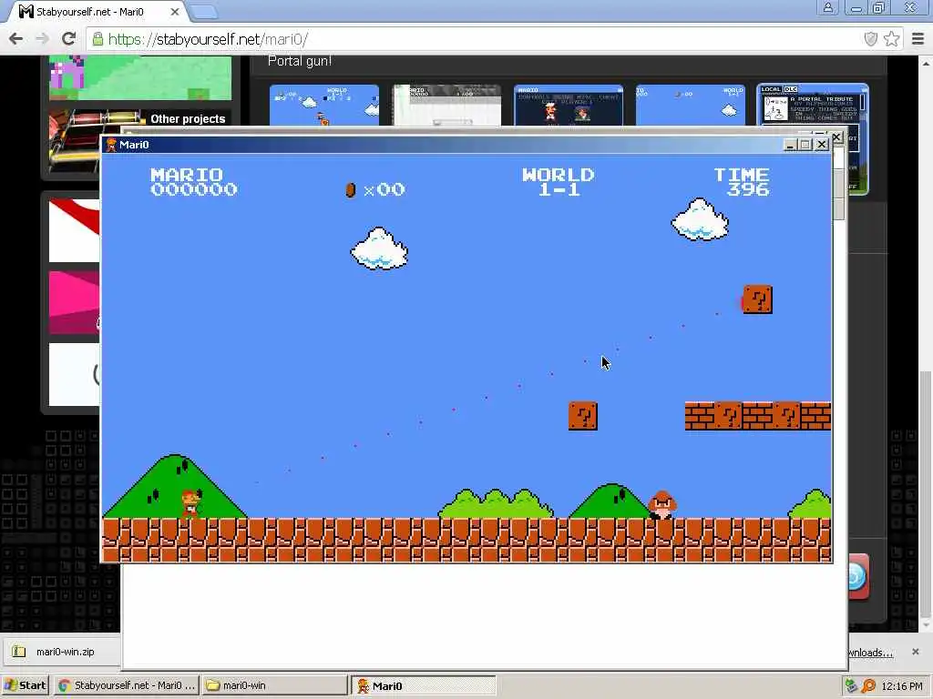The width and height of the screenshot is (933, 699).
Task: Click the page scrollbar up arrow
Action: pyautogui.click(x=926, y=63)
